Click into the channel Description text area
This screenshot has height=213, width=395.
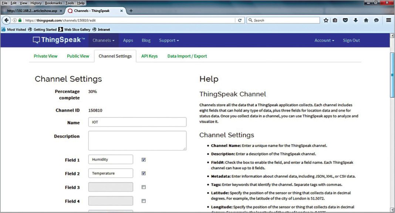[x=137, y=140]
